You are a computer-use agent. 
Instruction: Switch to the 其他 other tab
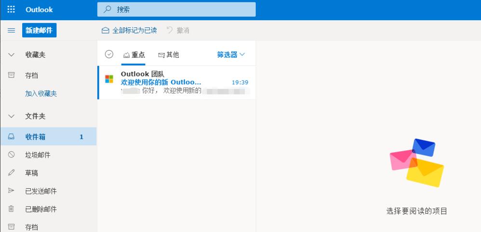[x=168, y=55]
